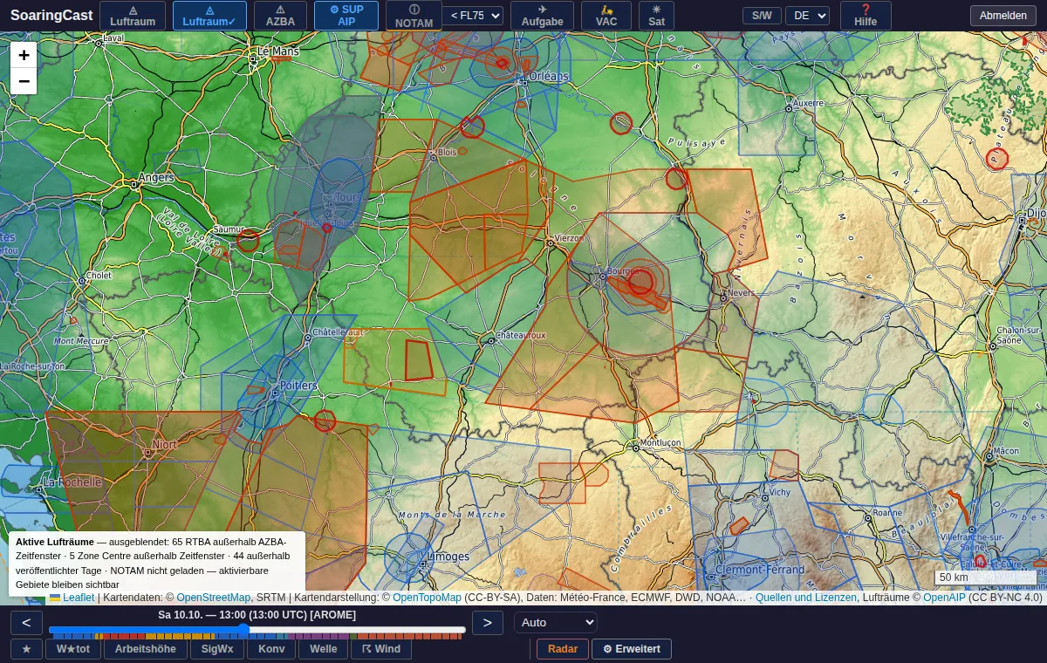Open the Auto model selector dropdown
This screenshot has width=1047, height=663.
[556, 623]
